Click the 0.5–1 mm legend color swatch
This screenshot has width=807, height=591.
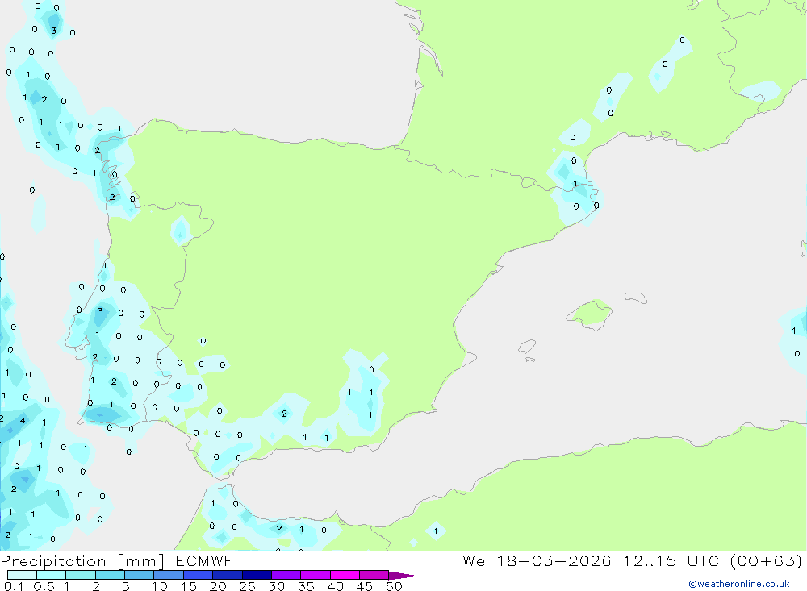click(x=52, y=575)
